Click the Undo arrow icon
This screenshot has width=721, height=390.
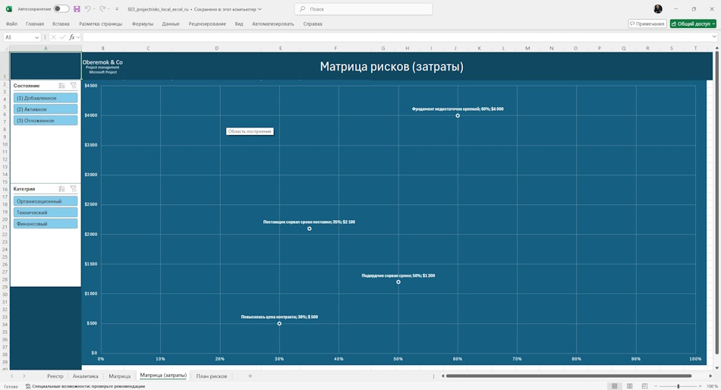coord(87,9)
